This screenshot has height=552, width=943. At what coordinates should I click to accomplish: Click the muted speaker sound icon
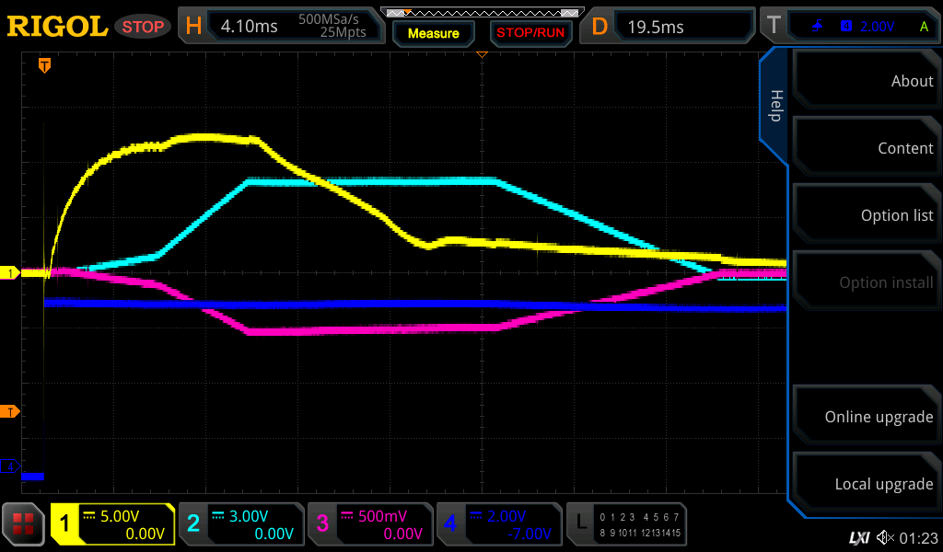coord(885,536)
